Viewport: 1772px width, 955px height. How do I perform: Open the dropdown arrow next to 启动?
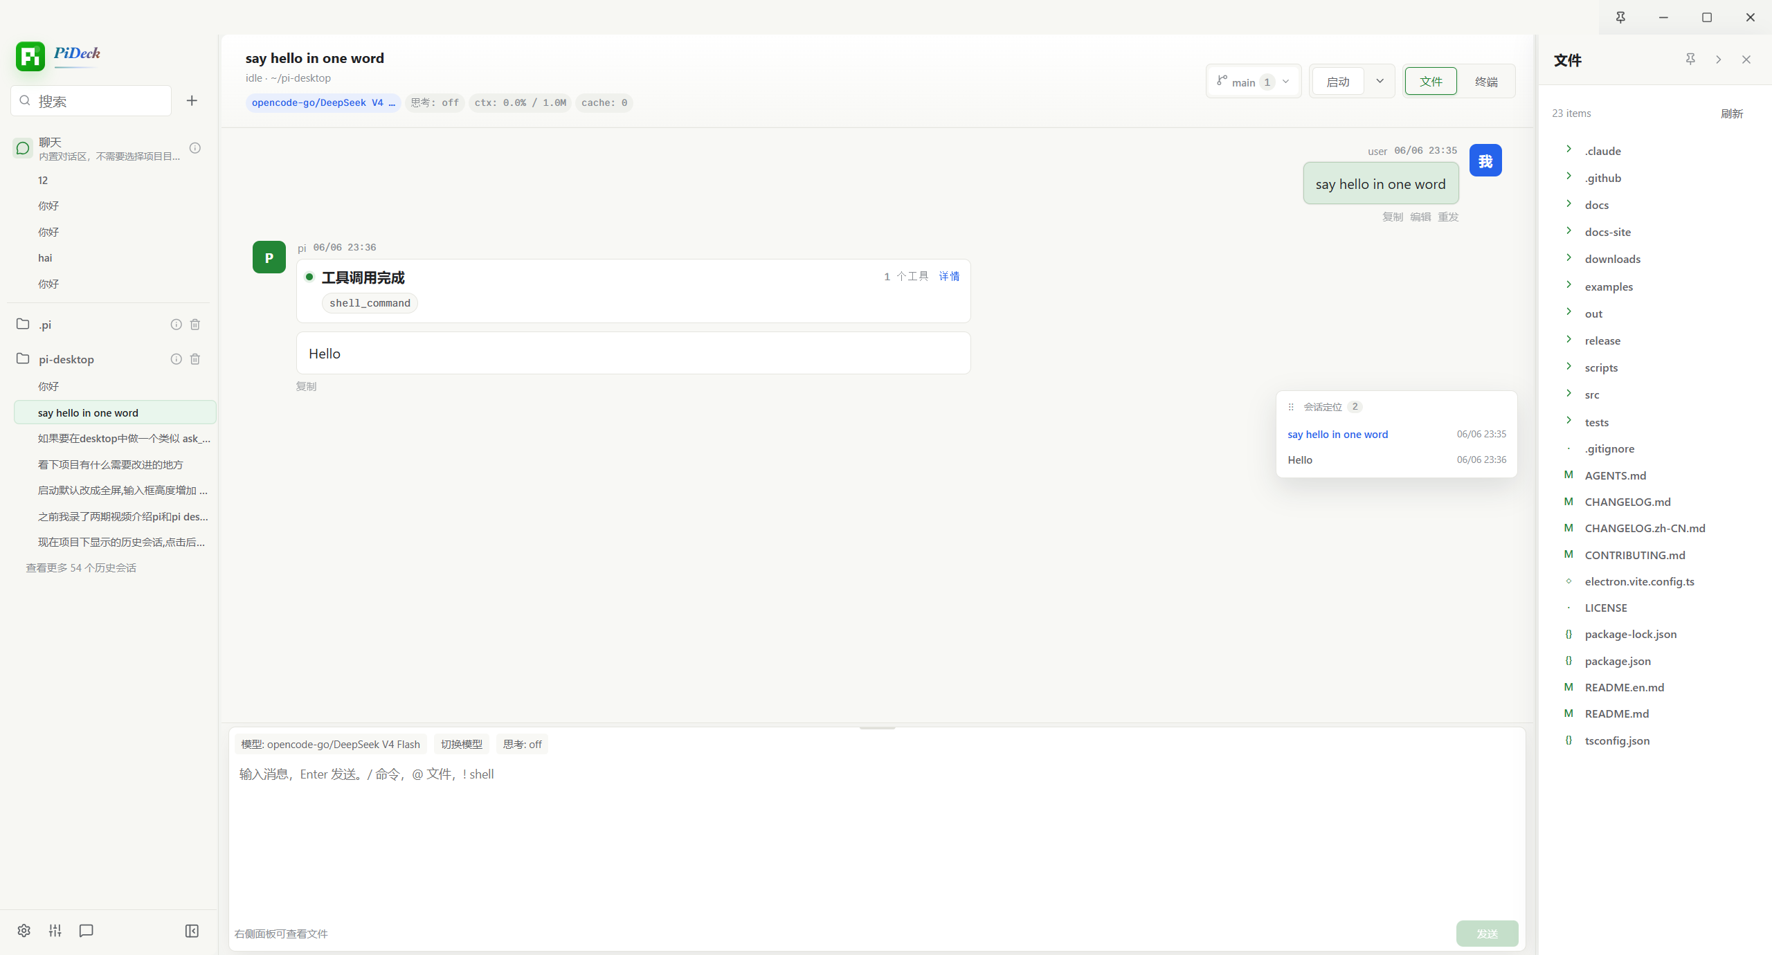pyautogui.click(x=1380, y=82)
